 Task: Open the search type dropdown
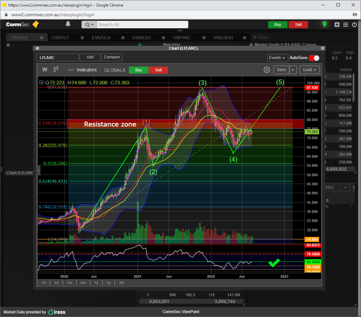pos(89,25)
